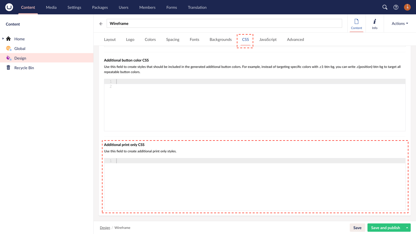Open the search magnifier icon

385,7
